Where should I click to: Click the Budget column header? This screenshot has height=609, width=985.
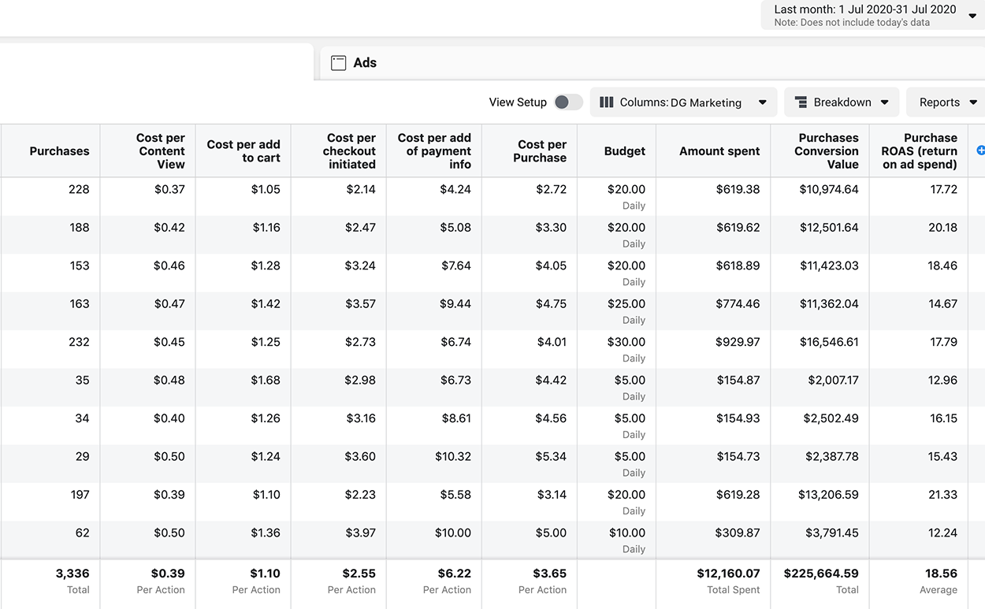click(x=624, y=151)
